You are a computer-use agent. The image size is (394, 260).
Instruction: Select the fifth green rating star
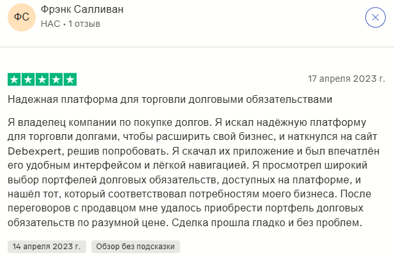point(70,80)
